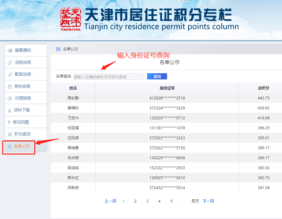Click the icon beside 积分查询

click(x=10, y=134)
